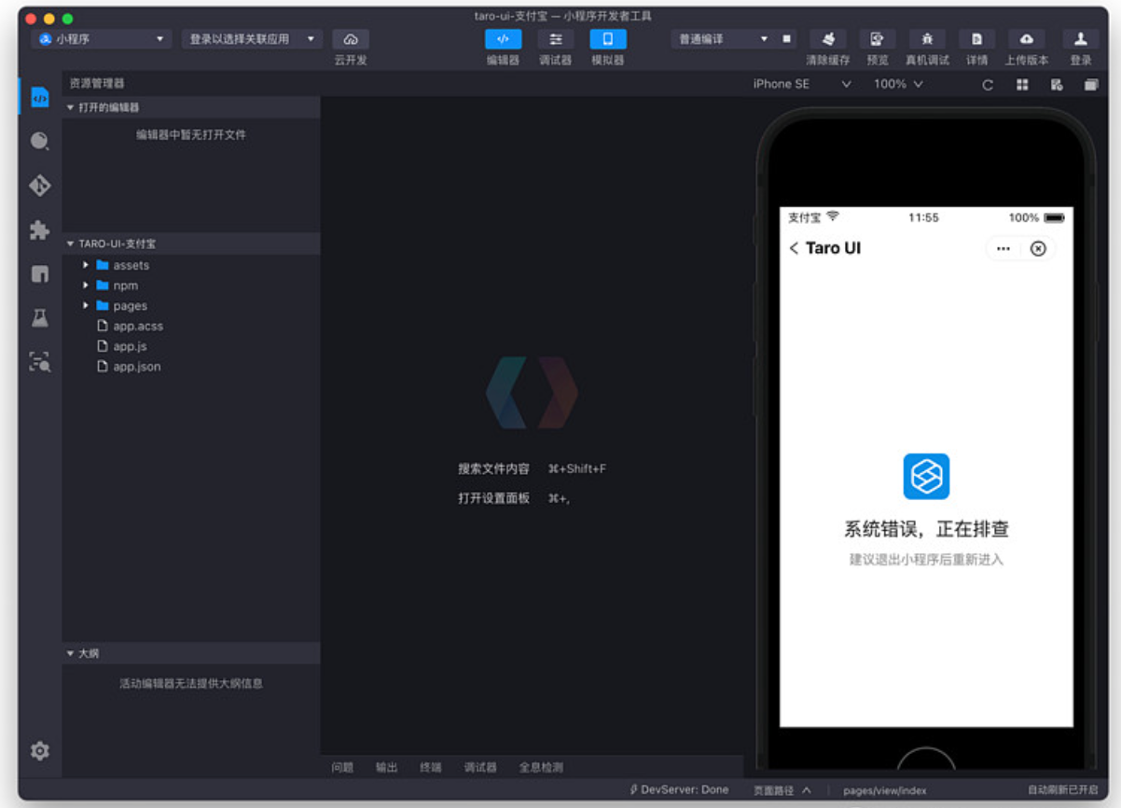Click the grid layout icon above simulator
The image size is (1121, 808).
pos(1022,85)
